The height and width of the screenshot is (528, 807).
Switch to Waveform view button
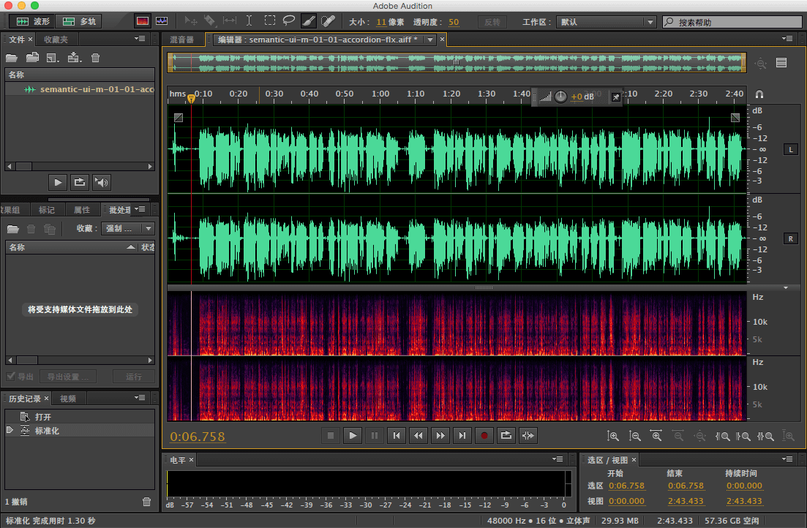[x=32, y=22]
